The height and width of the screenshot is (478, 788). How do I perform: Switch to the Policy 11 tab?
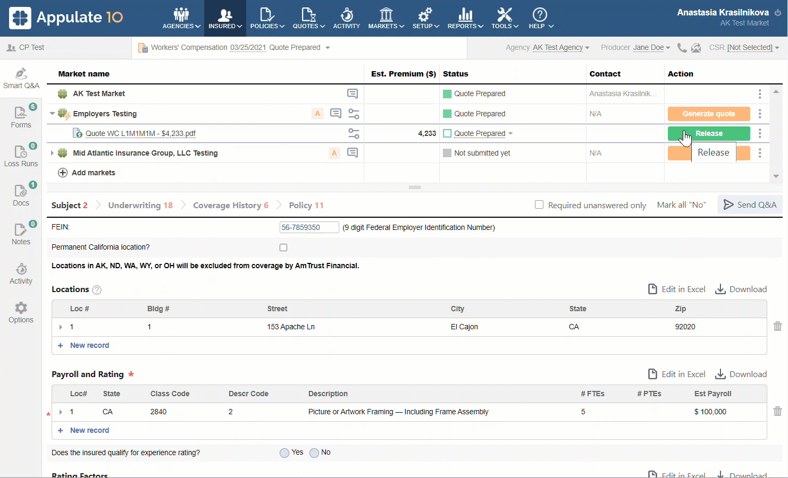pos(306,205)
